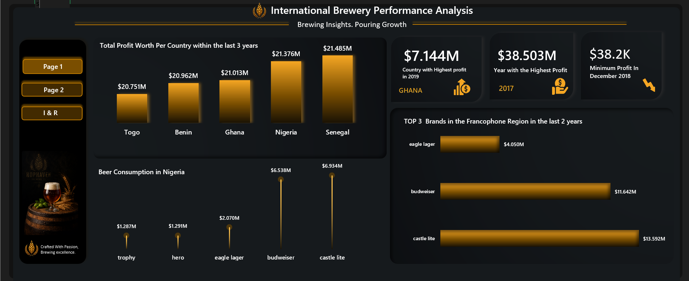Click the budweiser horizontal bar in Top 3 chart
The image size is (689, 281).
pos(525,191)
